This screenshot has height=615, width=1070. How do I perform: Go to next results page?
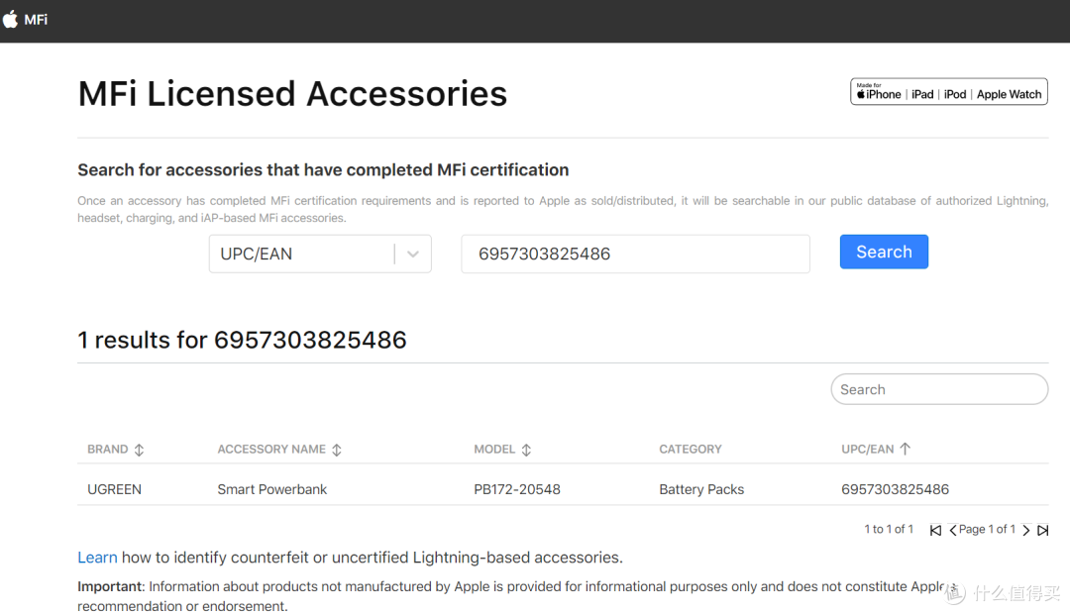1026,531
